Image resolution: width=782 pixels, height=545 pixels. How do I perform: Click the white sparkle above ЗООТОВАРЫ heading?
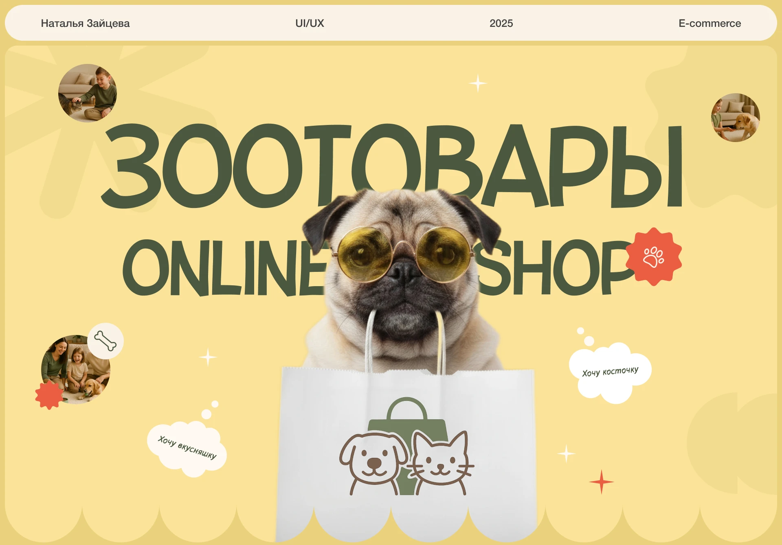point(477,83)
